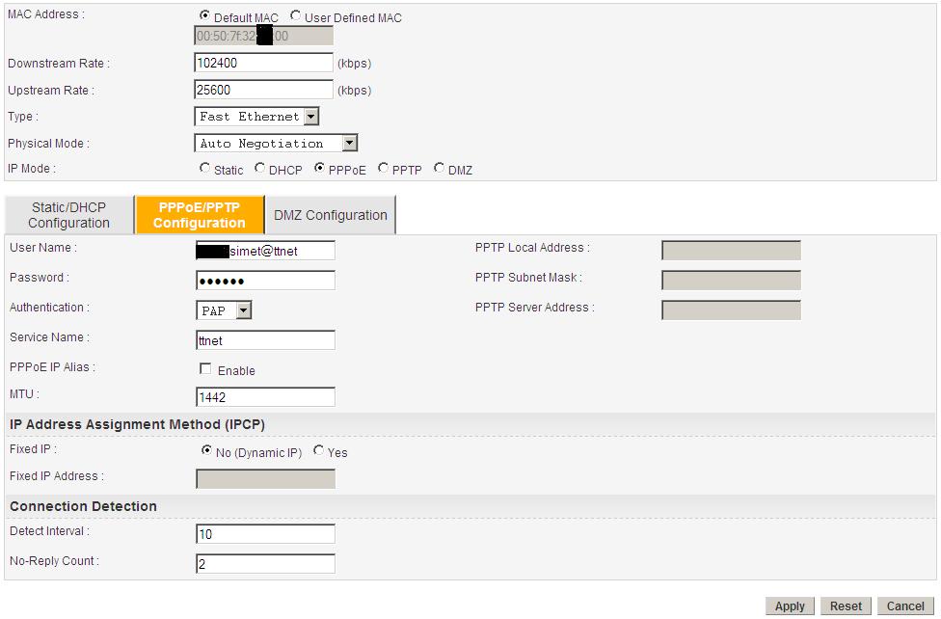This screenshot has width=941, height=619.
Task: Select the User Defined MAC radio button
Action: pos(296,16)
